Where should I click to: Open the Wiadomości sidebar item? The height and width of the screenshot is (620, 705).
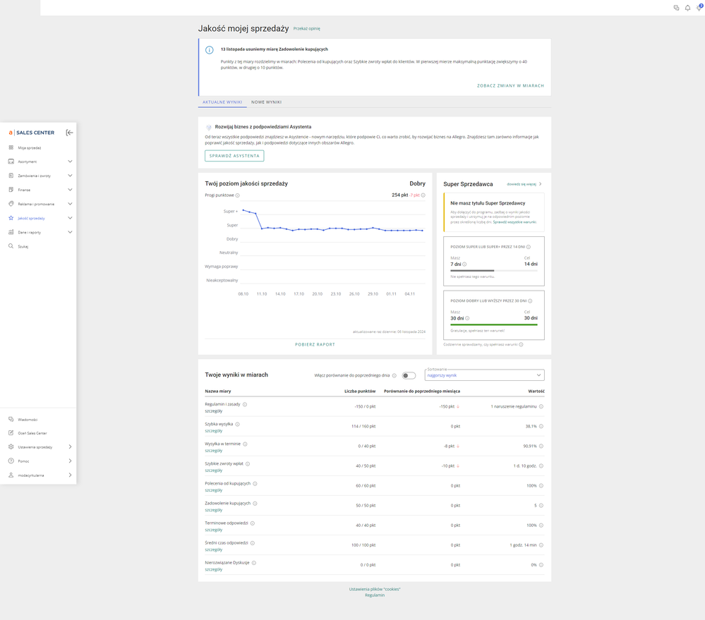click(x=28, y=420)
